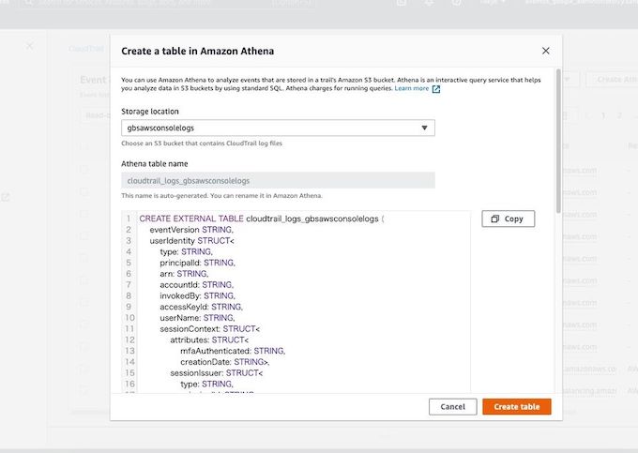The height and width of the screenshot is (453, 638).
Task: Click the dialog's vertical scrollbar
Action: coord(558,141)
